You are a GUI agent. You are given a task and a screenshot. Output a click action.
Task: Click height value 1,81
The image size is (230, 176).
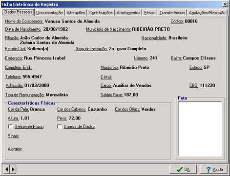25,118
